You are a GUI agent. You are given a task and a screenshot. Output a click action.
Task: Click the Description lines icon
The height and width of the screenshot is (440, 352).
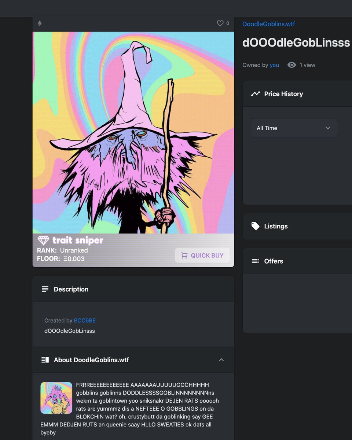[x=45, y=289]
